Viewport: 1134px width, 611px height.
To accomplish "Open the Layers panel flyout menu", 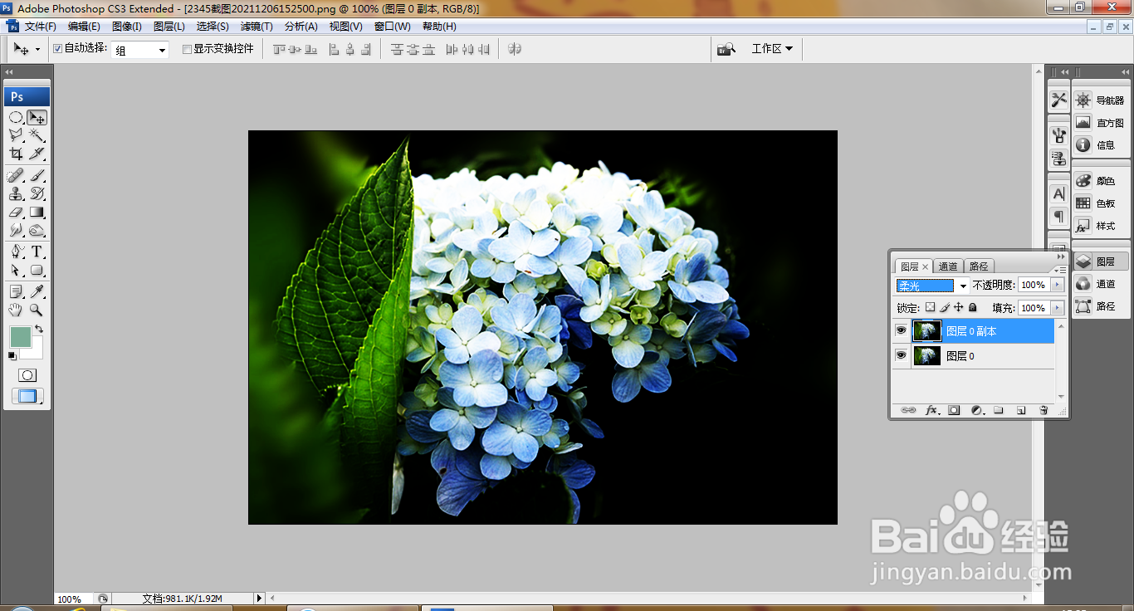I will 1061,269.
